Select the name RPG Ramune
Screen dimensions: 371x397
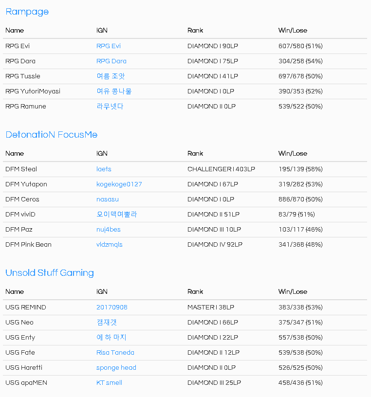click(x=26, y=107)
